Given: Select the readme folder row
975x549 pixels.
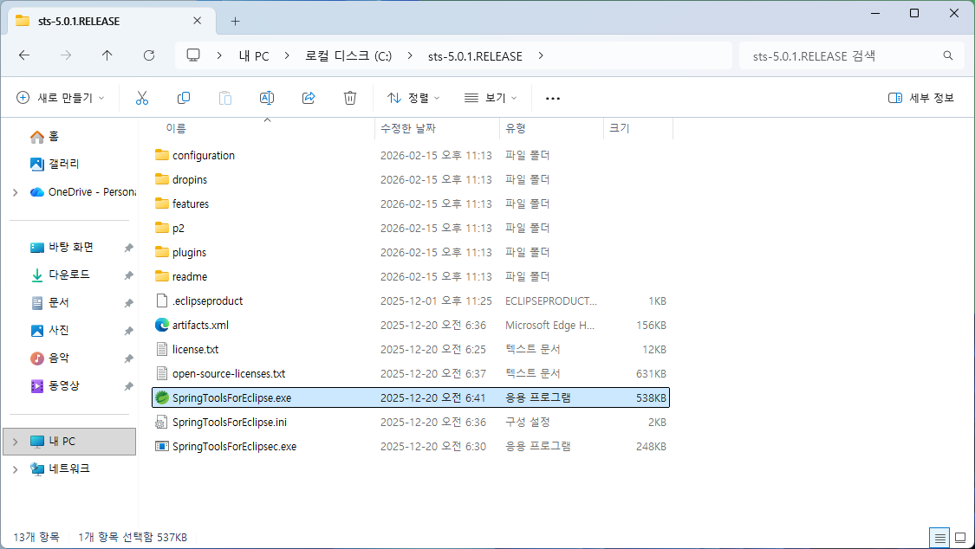Looking at the screenshot, I should pyautogui.click(x=411, y=276).
